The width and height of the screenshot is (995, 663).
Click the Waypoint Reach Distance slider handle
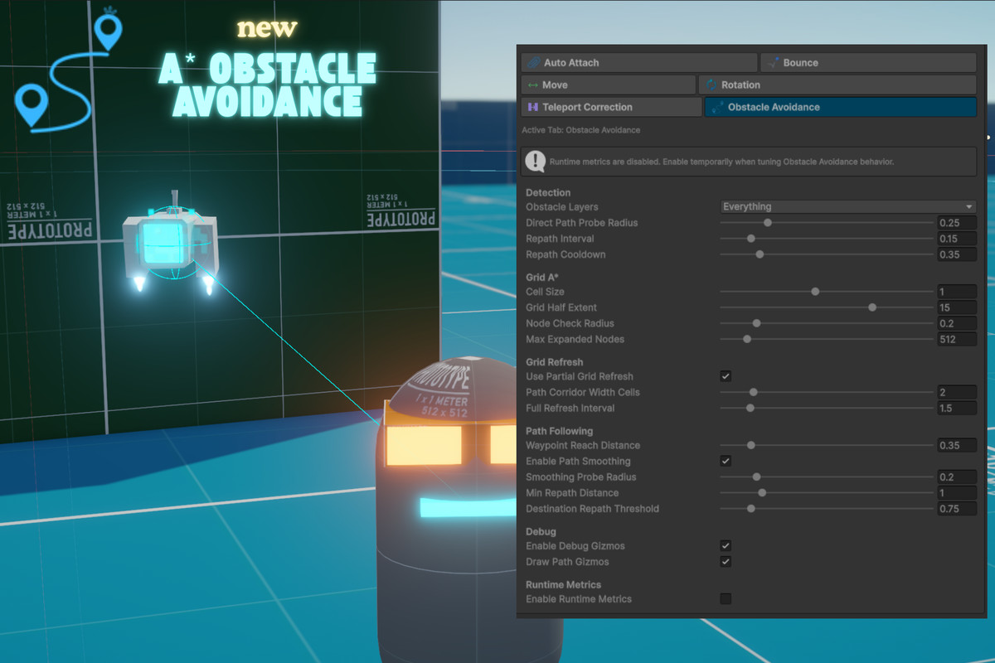[751, 445]
